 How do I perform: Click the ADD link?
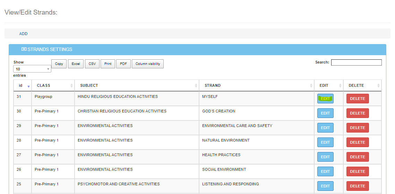23,34
